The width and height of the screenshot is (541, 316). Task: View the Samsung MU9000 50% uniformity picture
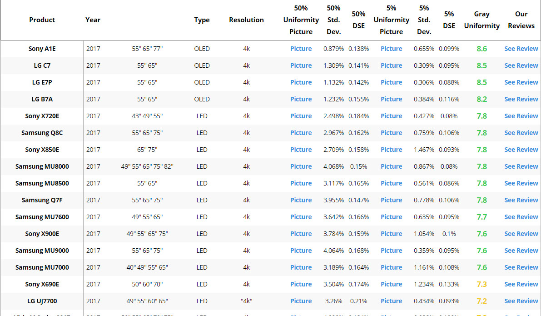(301, 251)
